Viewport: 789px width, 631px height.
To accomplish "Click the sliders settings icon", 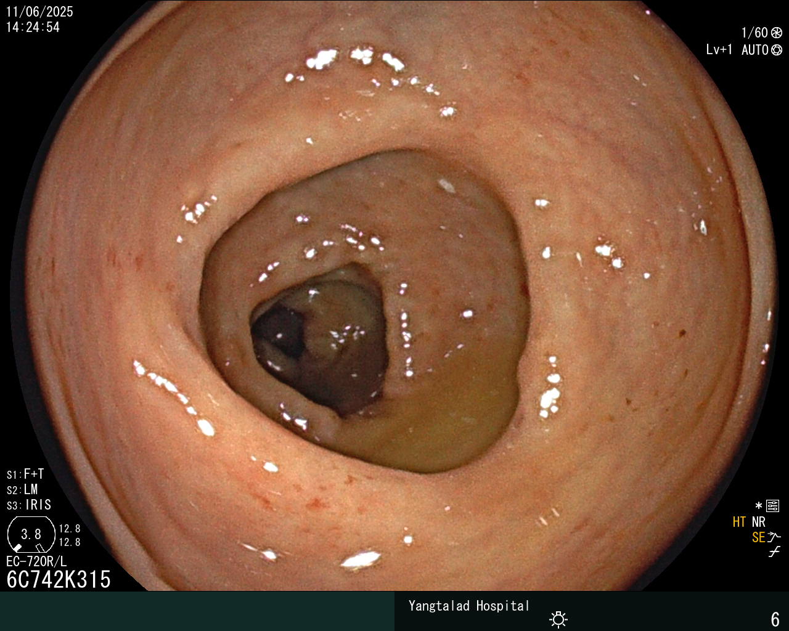I will pos(772,506).
